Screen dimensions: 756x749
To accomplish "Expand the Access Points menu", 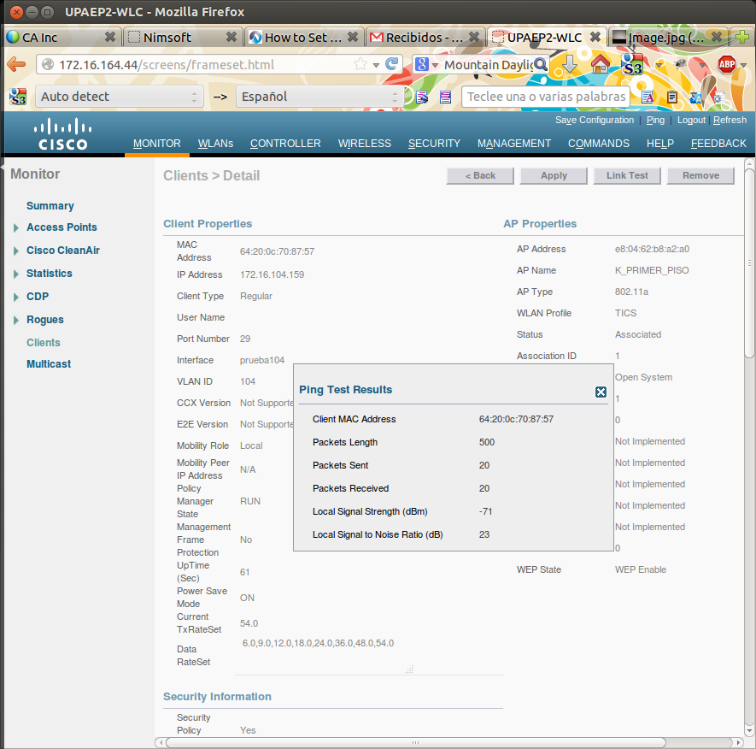I will [x=16, y=227].
